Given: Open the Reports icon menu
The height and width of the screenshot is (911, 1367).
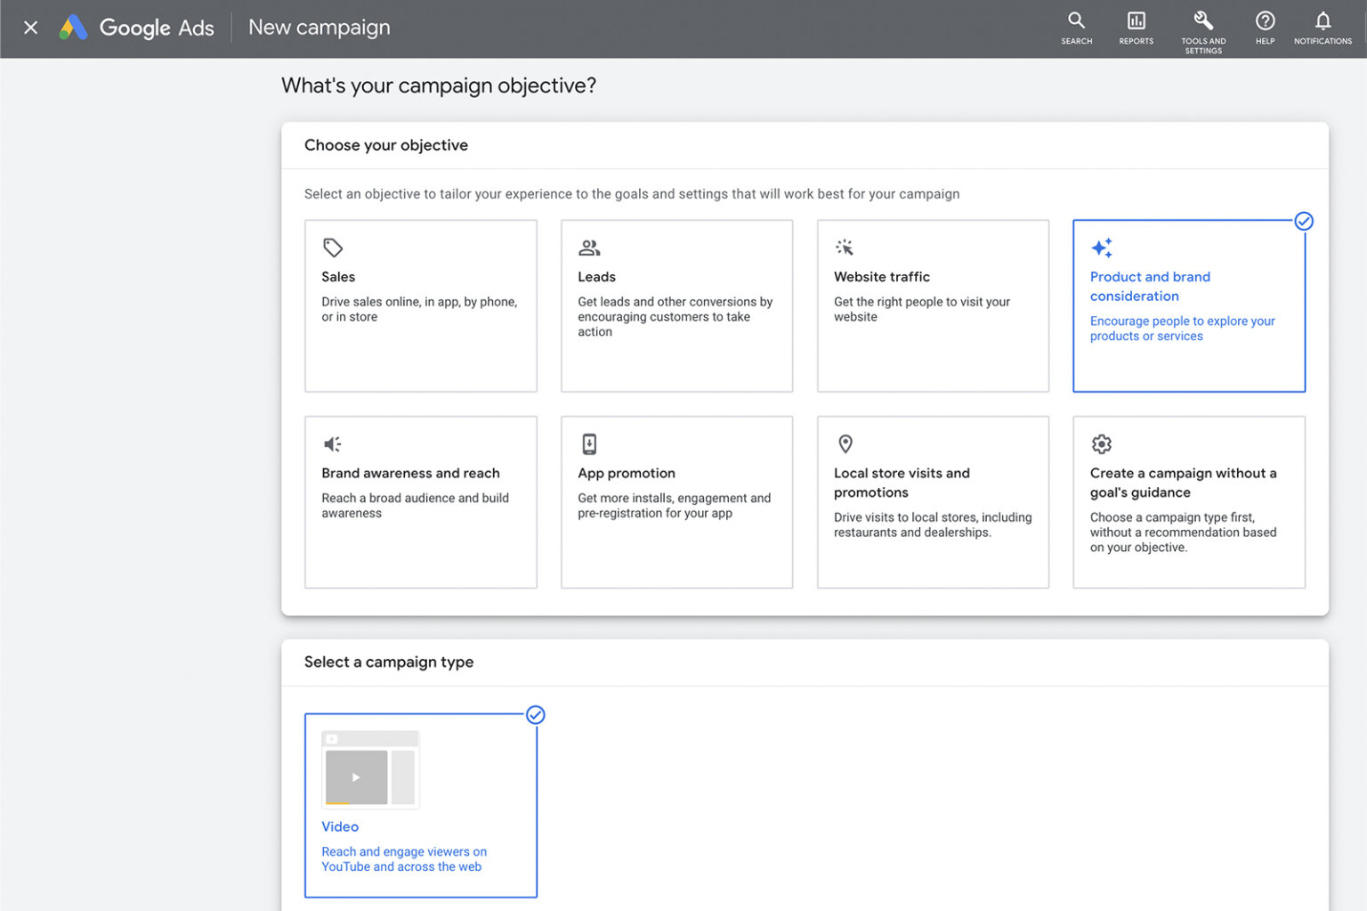Looking at the screenshot, I should click(x=1136, y=28).
